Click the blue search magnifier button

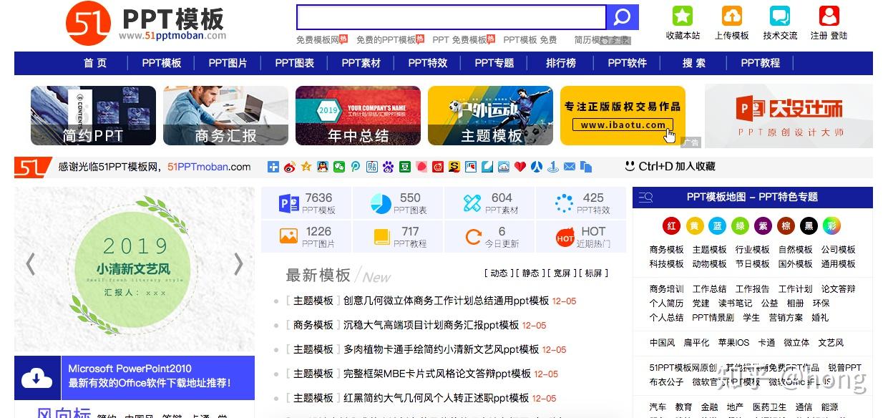coord(621,16)
